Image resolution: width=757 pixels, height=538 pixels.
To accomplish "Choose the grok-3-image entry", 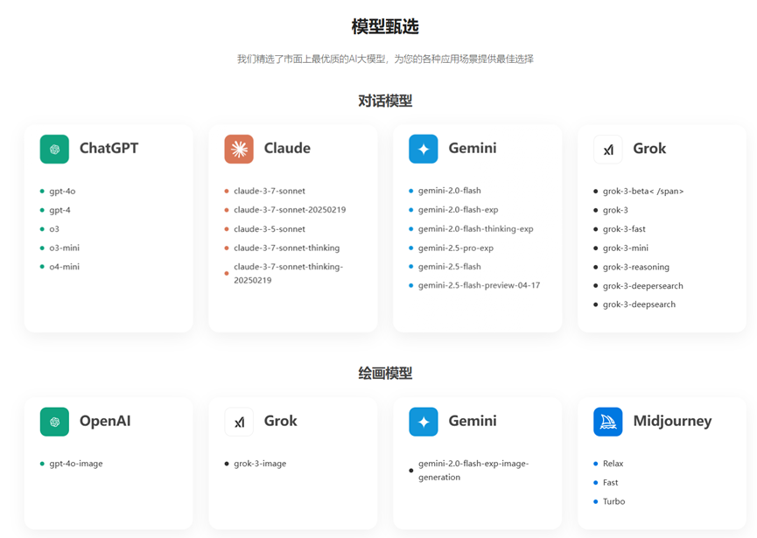I will tap(260, 464).
